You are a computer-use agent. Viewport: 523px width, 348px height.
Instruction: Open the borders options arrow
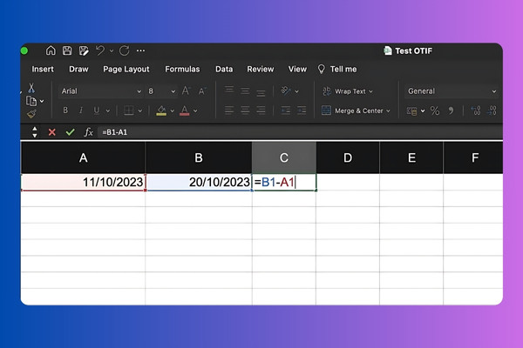(x=140, y=110)
